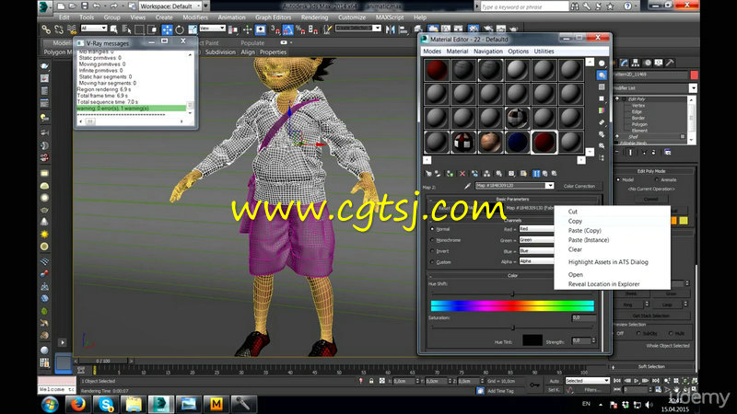Click the Set Keys key icon
Screen dimensions: 737x414
535,385
